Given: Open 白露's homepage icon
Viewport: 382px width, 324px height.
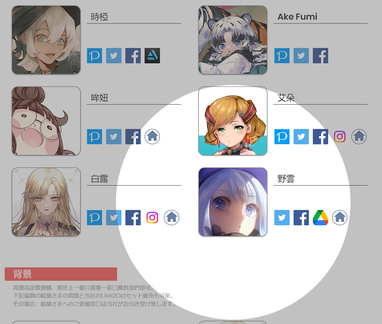Looking at the screenshot, I should pos(171,217).
